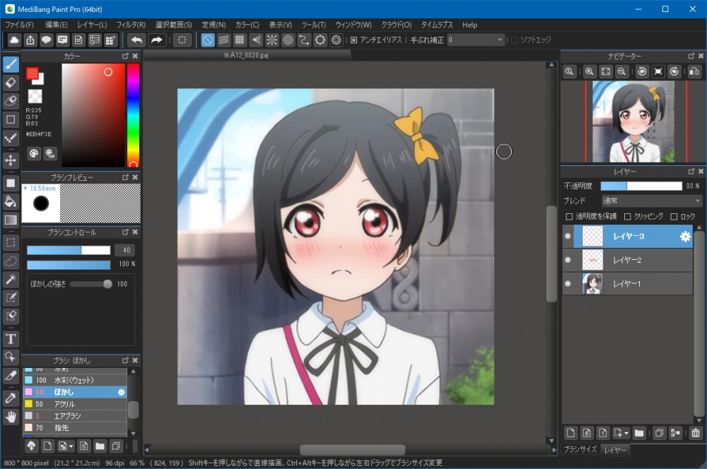Open the gear settings for the ぼかし brush

(121, 393)
